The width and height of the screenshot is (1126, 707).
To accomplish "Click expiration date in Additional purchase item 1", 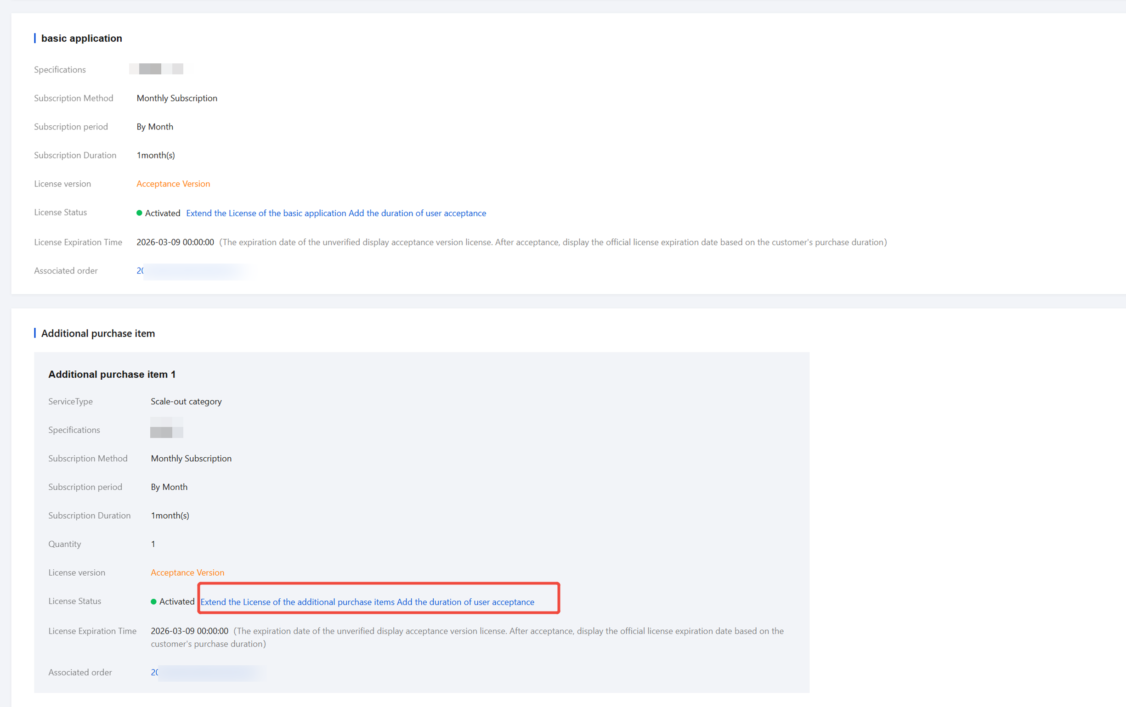I will click(189, 631).
